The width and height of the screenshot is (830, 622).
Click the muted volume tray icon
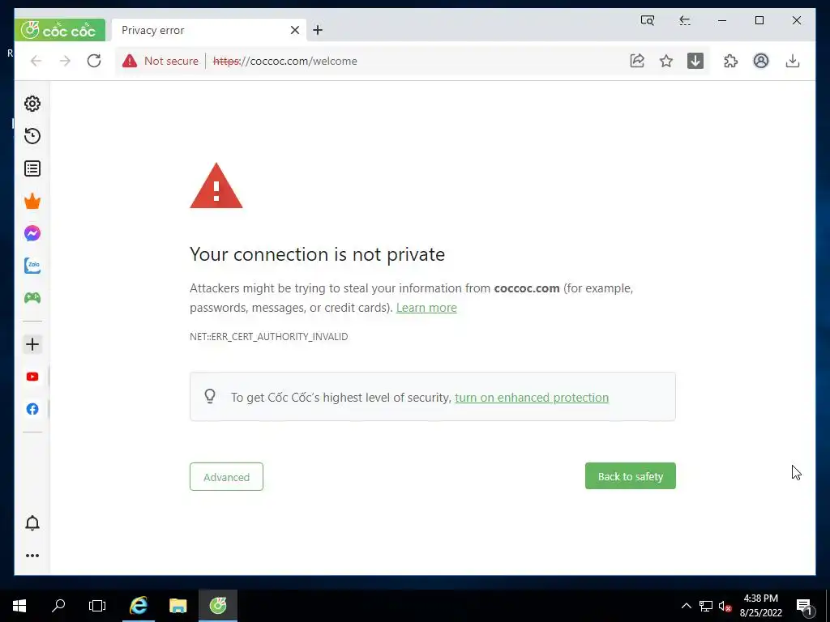[x=725, y=606]
